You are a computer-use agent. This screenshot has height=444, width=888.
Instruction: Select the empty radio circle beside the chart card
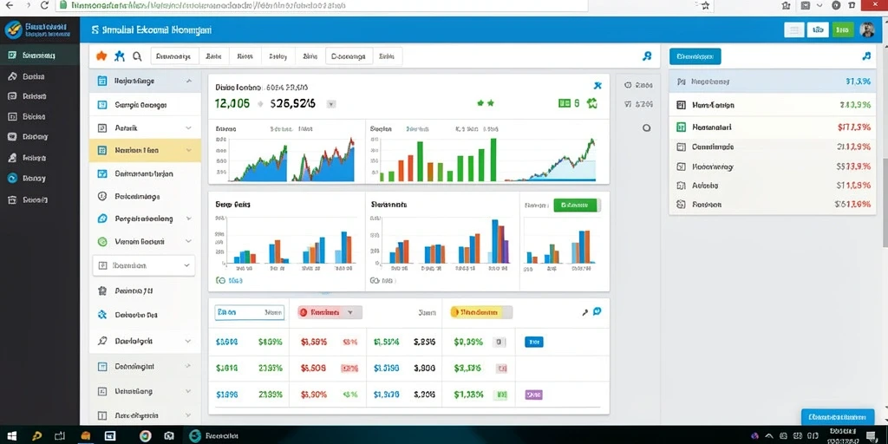(x=646, y=128)
